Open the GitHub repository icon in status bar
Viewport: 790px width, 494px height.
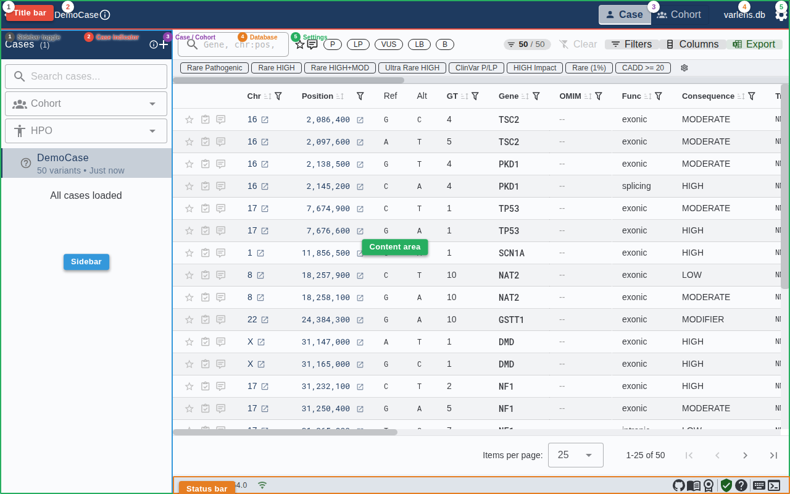[x=679, y=485]
